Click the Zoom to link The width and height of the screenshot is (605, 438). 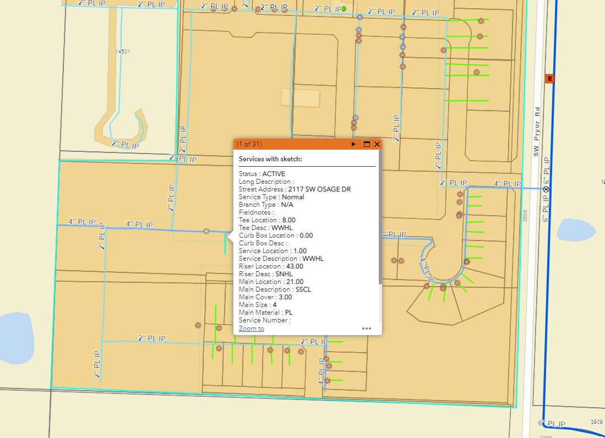point(251,328)
